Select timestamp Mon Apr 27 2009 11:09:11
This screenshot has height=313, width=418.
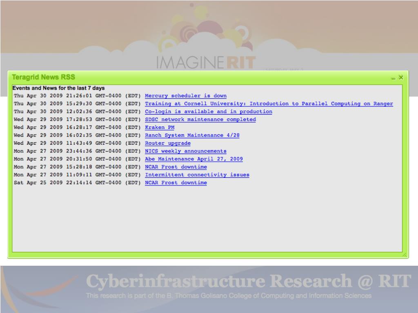click(x=77, y=175)
